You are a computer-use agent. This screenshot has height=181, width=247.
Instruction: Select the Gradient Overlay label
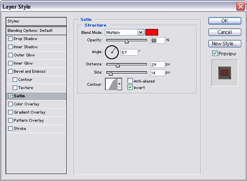point(29,112)
